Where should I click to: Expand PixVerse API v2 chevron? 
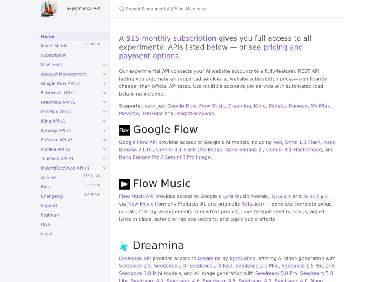click(104, 140)
